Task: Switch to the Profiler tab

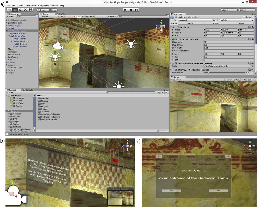Action: (61, 14)
